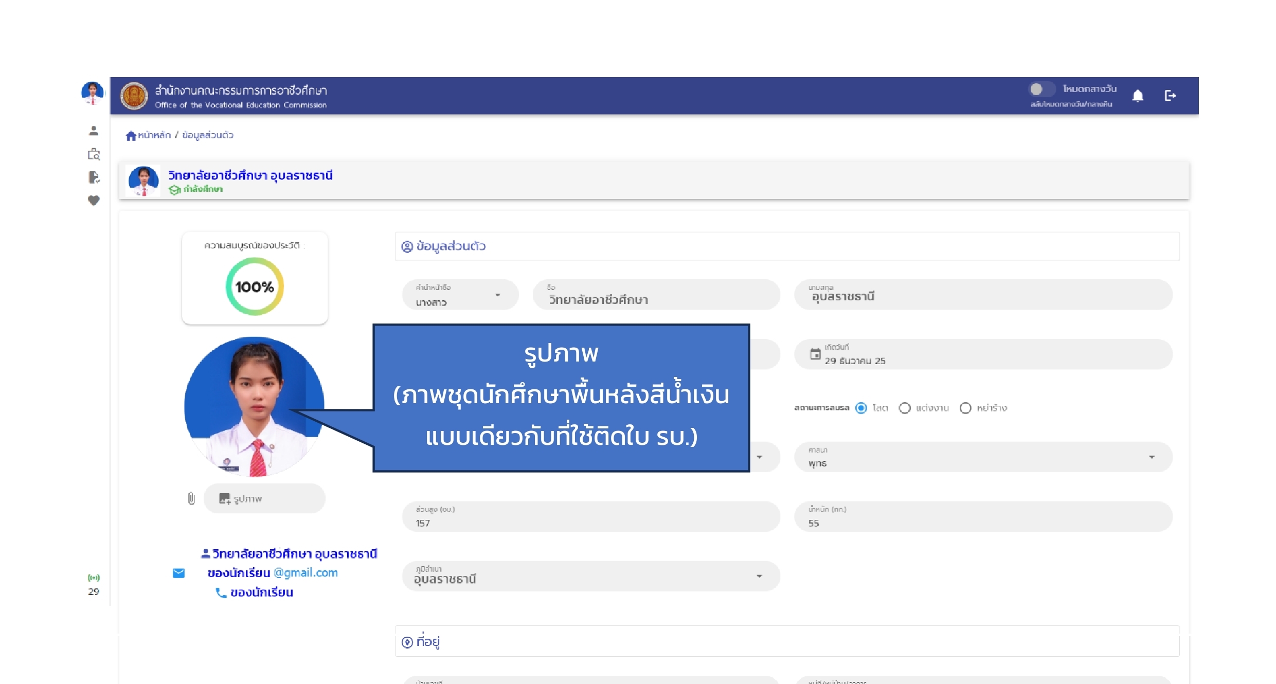Click the user avatar above the sidebar

click(93, 93)
